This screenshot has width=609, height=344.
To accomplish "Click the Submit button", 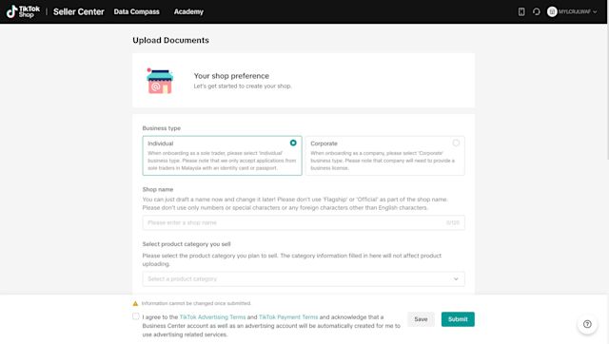I will (x=458, y=319).
